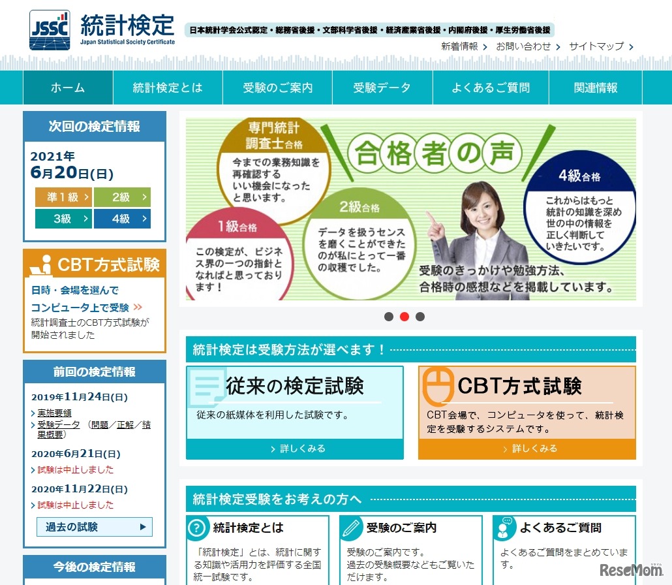Viewport: 672px width, 585px height.
Task: Open the よくあるご質問 card title
Action: 560,528
